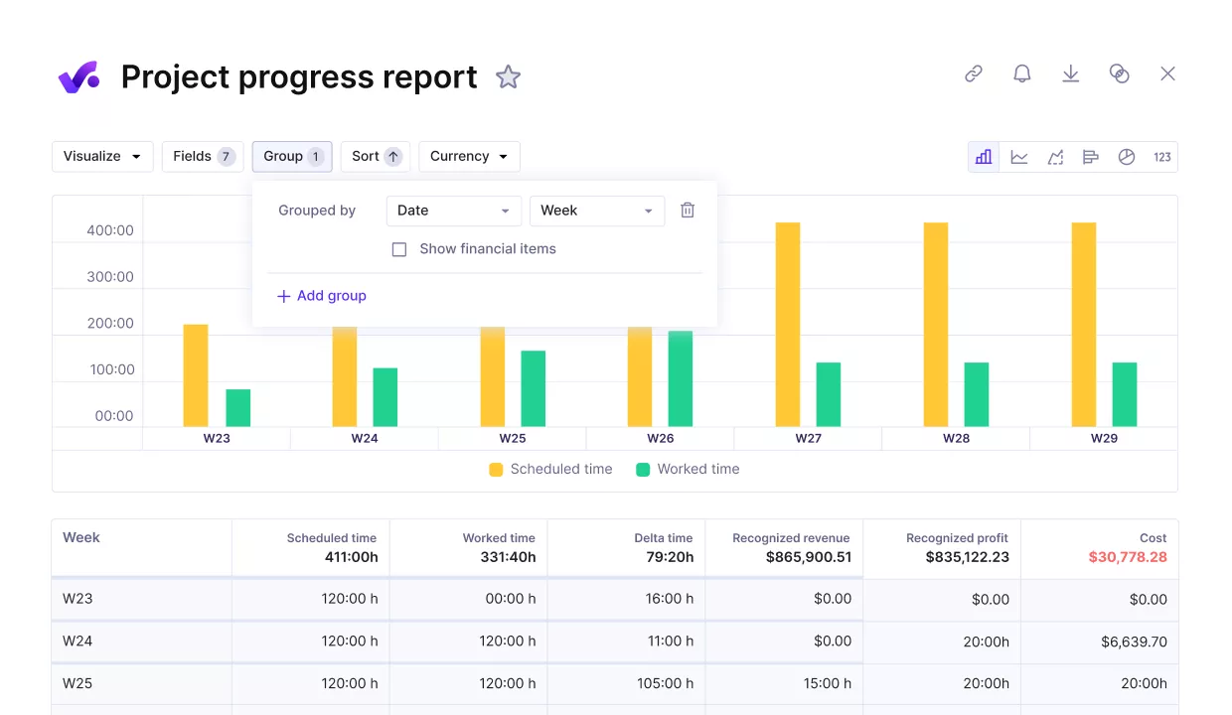This screenshot has width=1232, height=715.
Task: Copy the report share link
Action: click(x=973, y=73)
